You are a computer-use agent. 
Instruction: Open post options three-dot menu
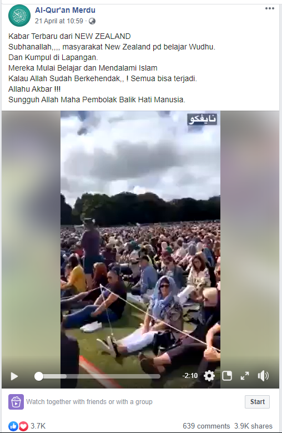coord(270,8)
